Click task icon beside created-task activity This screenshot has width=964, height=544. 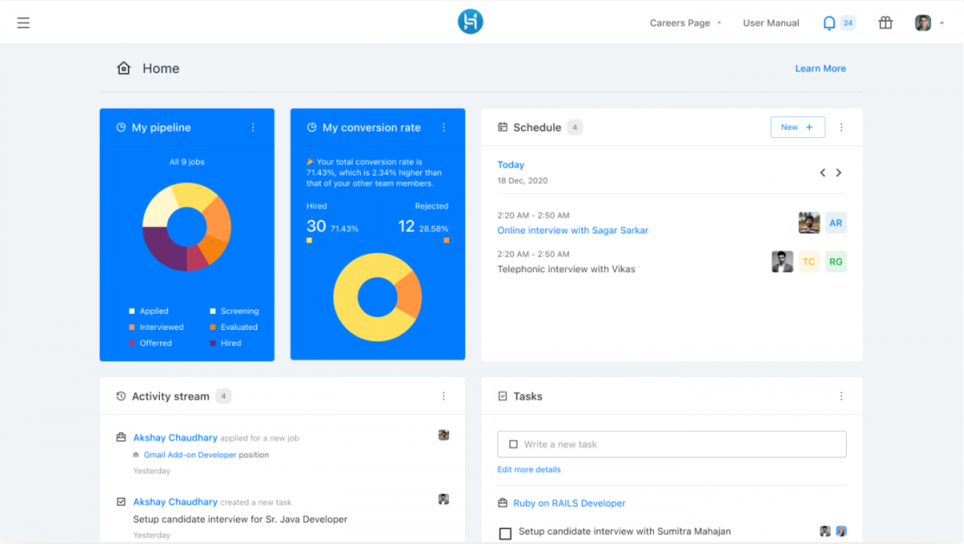click(x=121, y=502)
